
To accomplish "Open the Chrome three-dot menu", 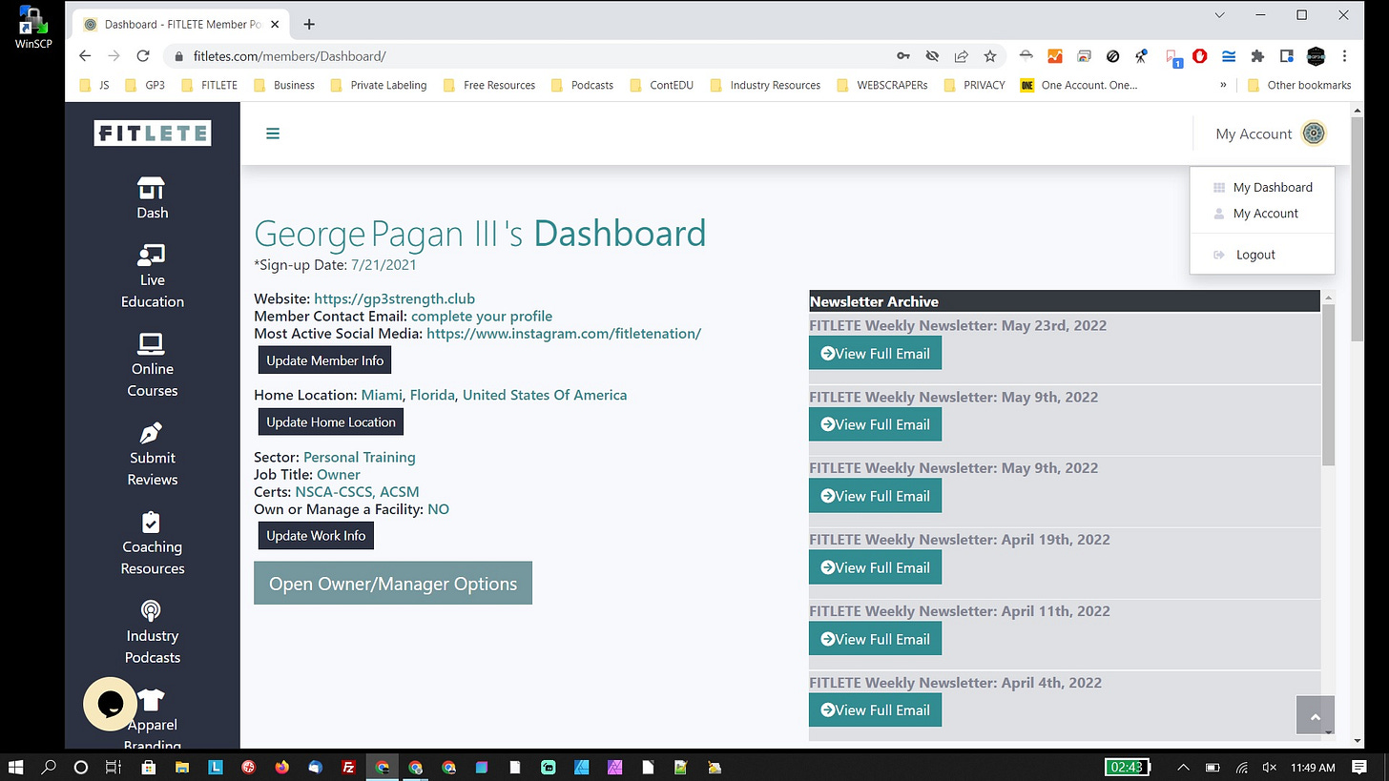I will coord(1345,56).
